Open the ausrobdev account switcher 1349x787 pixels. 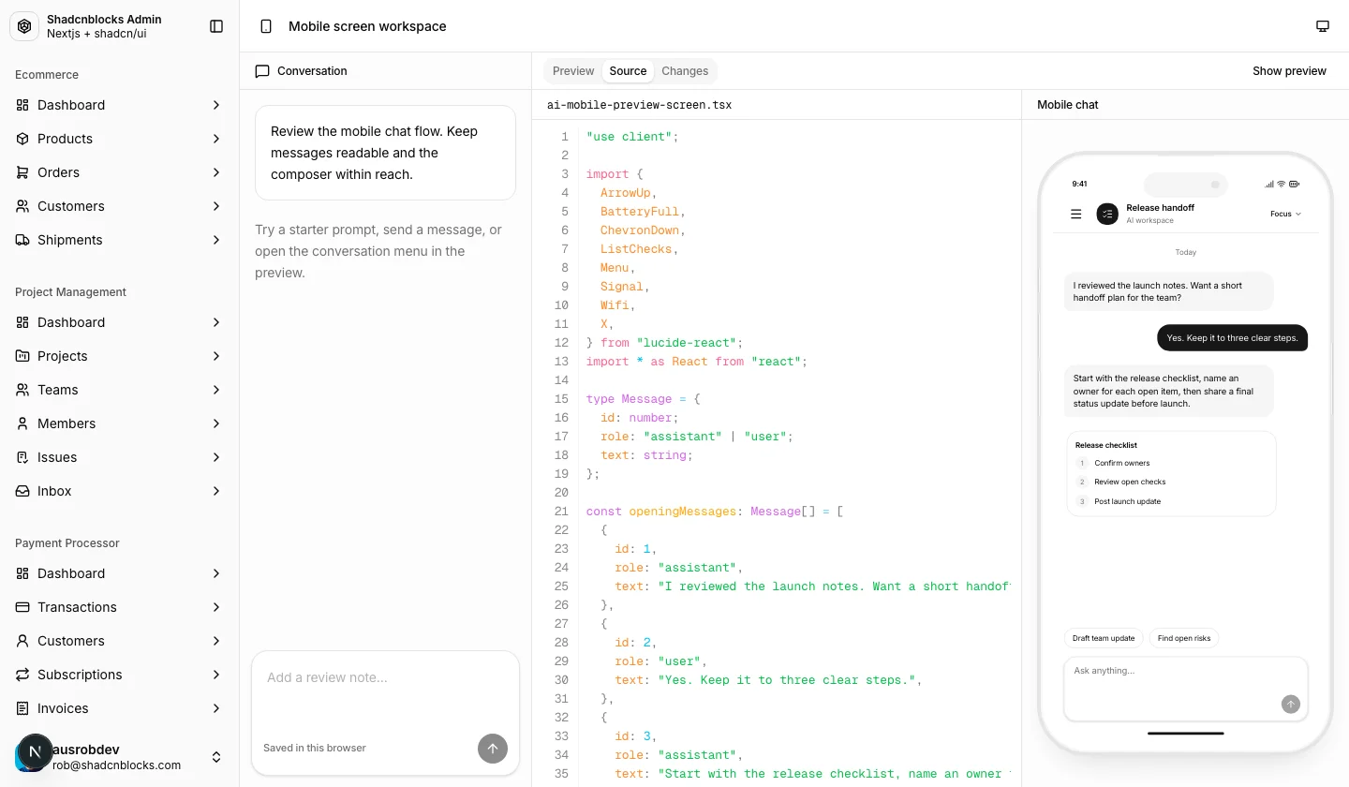[216, 757]
